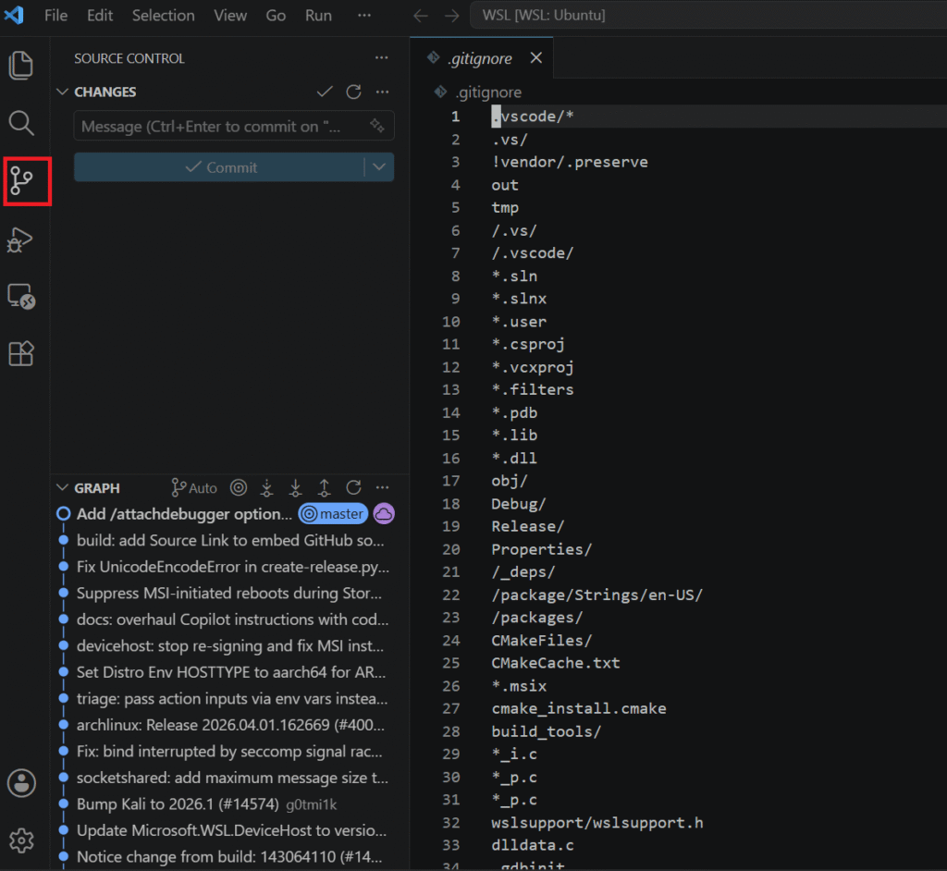Collapse the Changes section

pyautogui.click(x=62, y=92)
